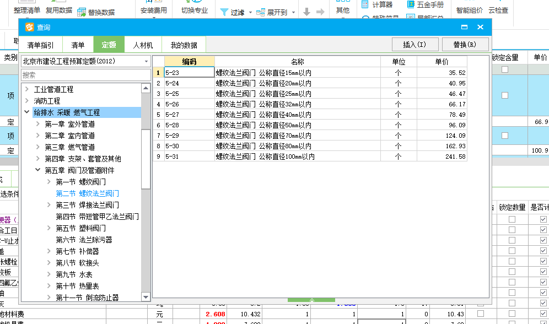The width and height of the screenshot is (549, 324).
Task: Toggle 是否计 checkbox in 他材料费 row
Action: coord(543,314)
